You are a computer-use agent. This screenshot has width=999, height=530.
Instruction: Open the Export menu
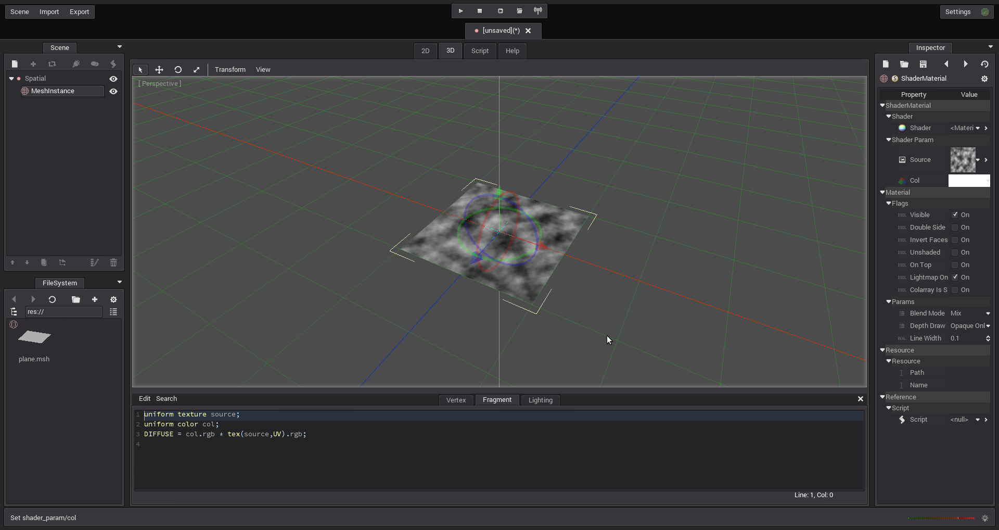coord(79,11)
